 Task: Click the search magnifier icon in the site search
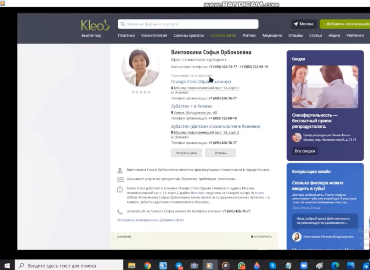pos(122,24)
